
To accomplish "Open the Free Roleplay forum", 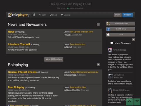I will (16, 87).
